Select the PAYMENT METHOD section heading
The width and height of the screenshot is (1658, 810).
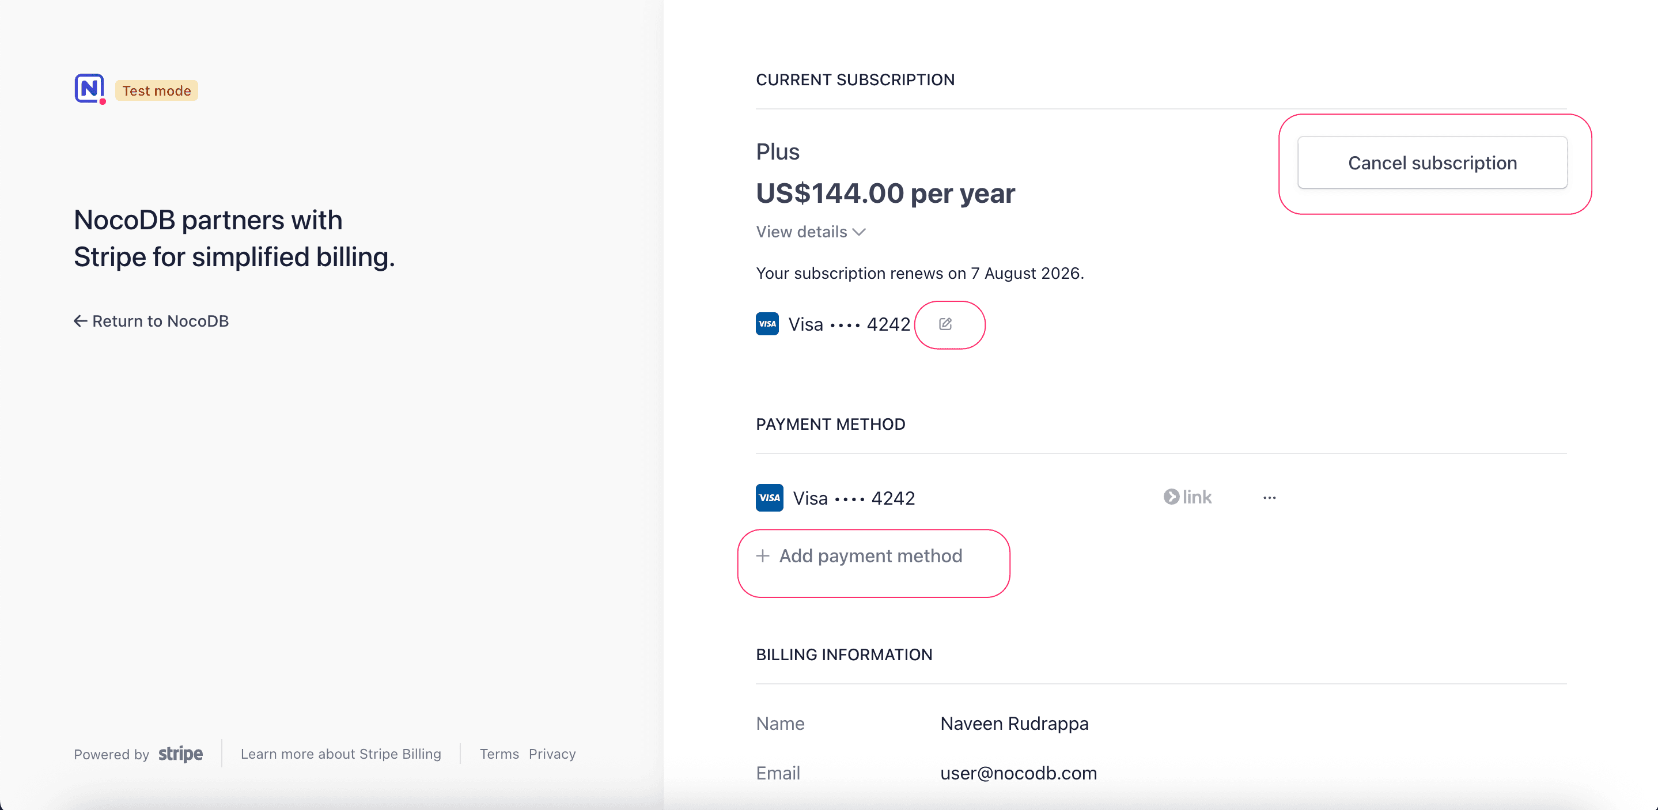click(x=830, y=423)
